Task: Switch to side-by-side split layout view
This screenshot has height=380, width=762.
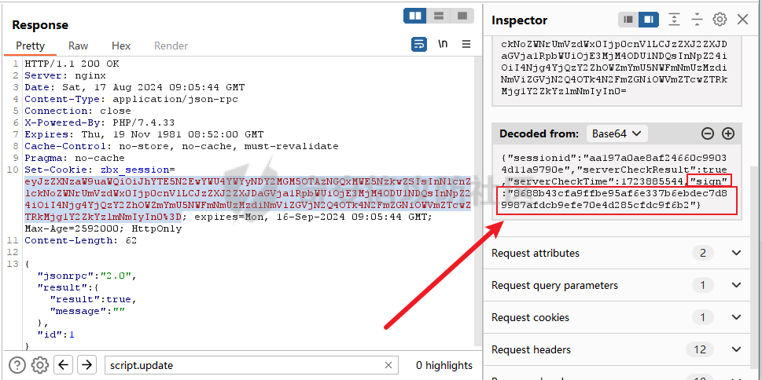Action: coord(414,16)
